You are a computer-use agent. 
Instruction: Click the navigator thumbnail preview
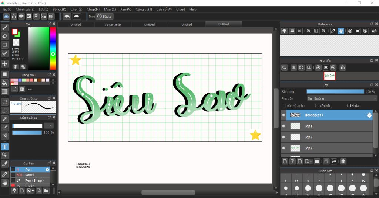[329, 76]
